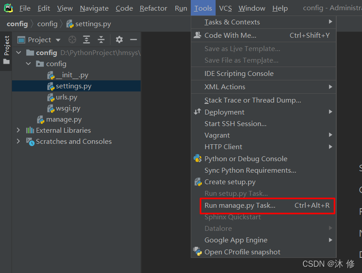This screenshot has height=273, width=362.
Task: Select urls.py in project tree
Action: 76,97
